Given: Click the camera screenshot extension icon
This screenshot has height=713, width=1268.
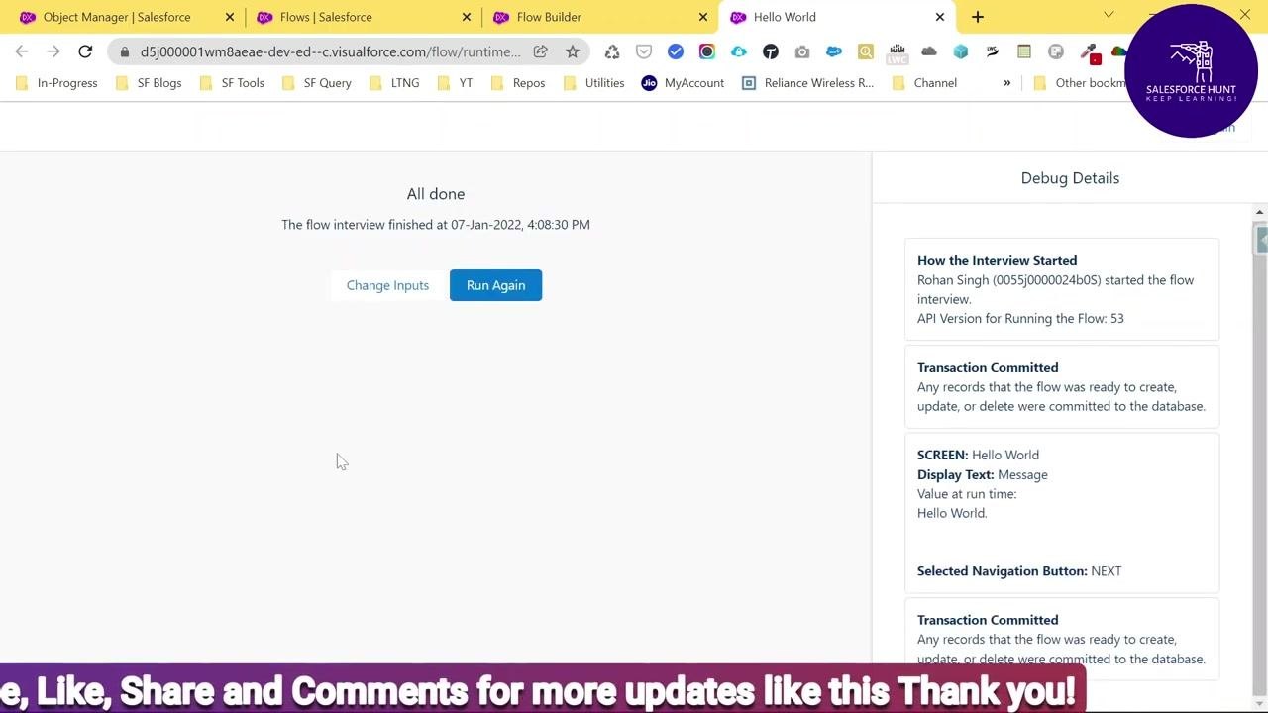Looking at the screenshot, I should pyautogui.click(x=802, y=51).
